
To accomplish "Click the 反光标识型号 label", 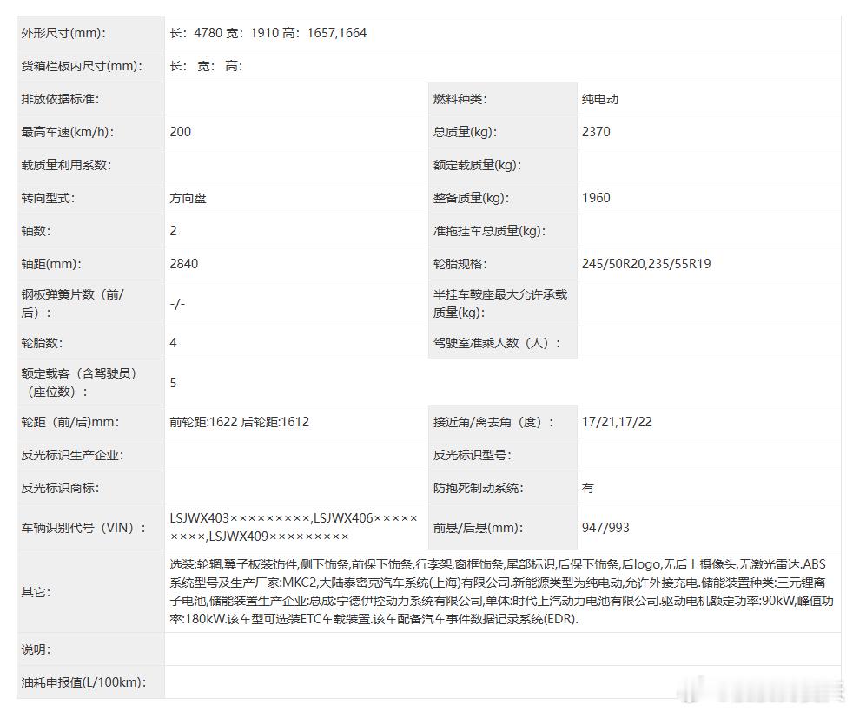I will click(473, 455).
